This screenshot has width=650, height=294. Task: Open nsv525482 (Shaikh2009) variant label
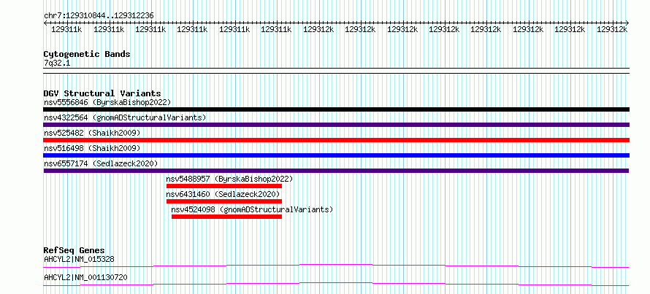92,133
